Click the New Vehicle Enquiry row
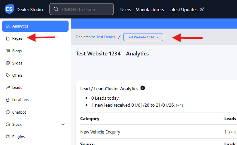The width and height of the screenshot is (237, 145). (100, 132)
